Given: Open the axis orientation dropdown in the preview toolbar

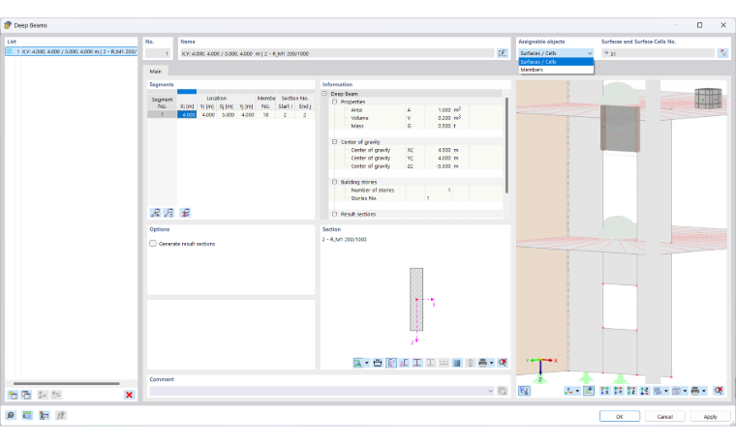Looking at the screenshot, I should pyautogui.click(x=577, y=391).
